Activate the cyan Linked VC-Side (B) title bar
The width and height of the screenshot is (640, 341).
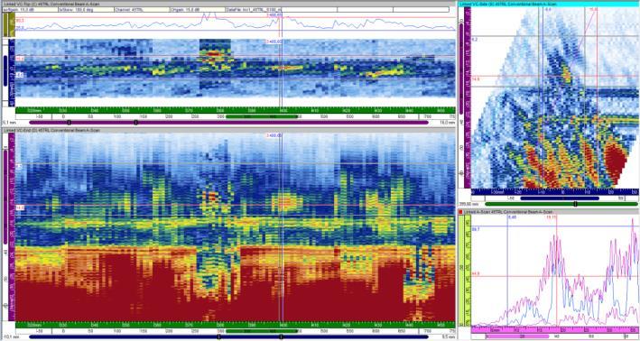pyautogui.click(x=548, y=4)
